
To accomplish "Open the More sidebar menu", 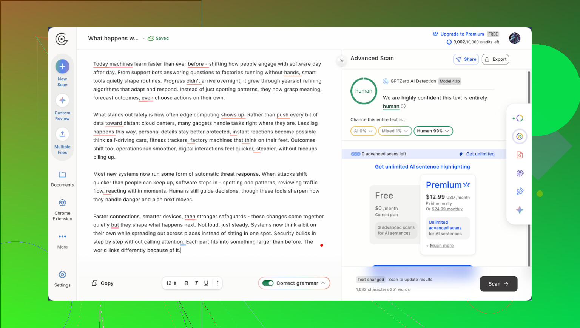I will pos(62,237).
